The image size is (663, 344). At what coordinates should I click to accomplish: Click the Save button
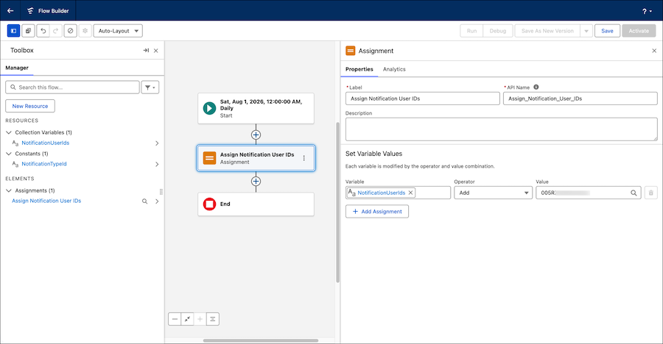pos(607,31)
